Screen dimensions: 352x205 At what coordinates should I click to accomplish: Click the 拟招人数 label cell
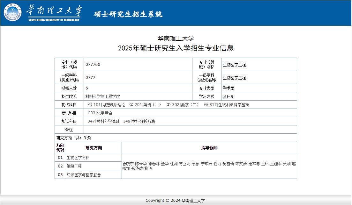click(69, 88)
